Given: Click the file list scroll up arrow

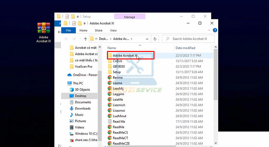Looking at the screenshot, I should [216, 47].
